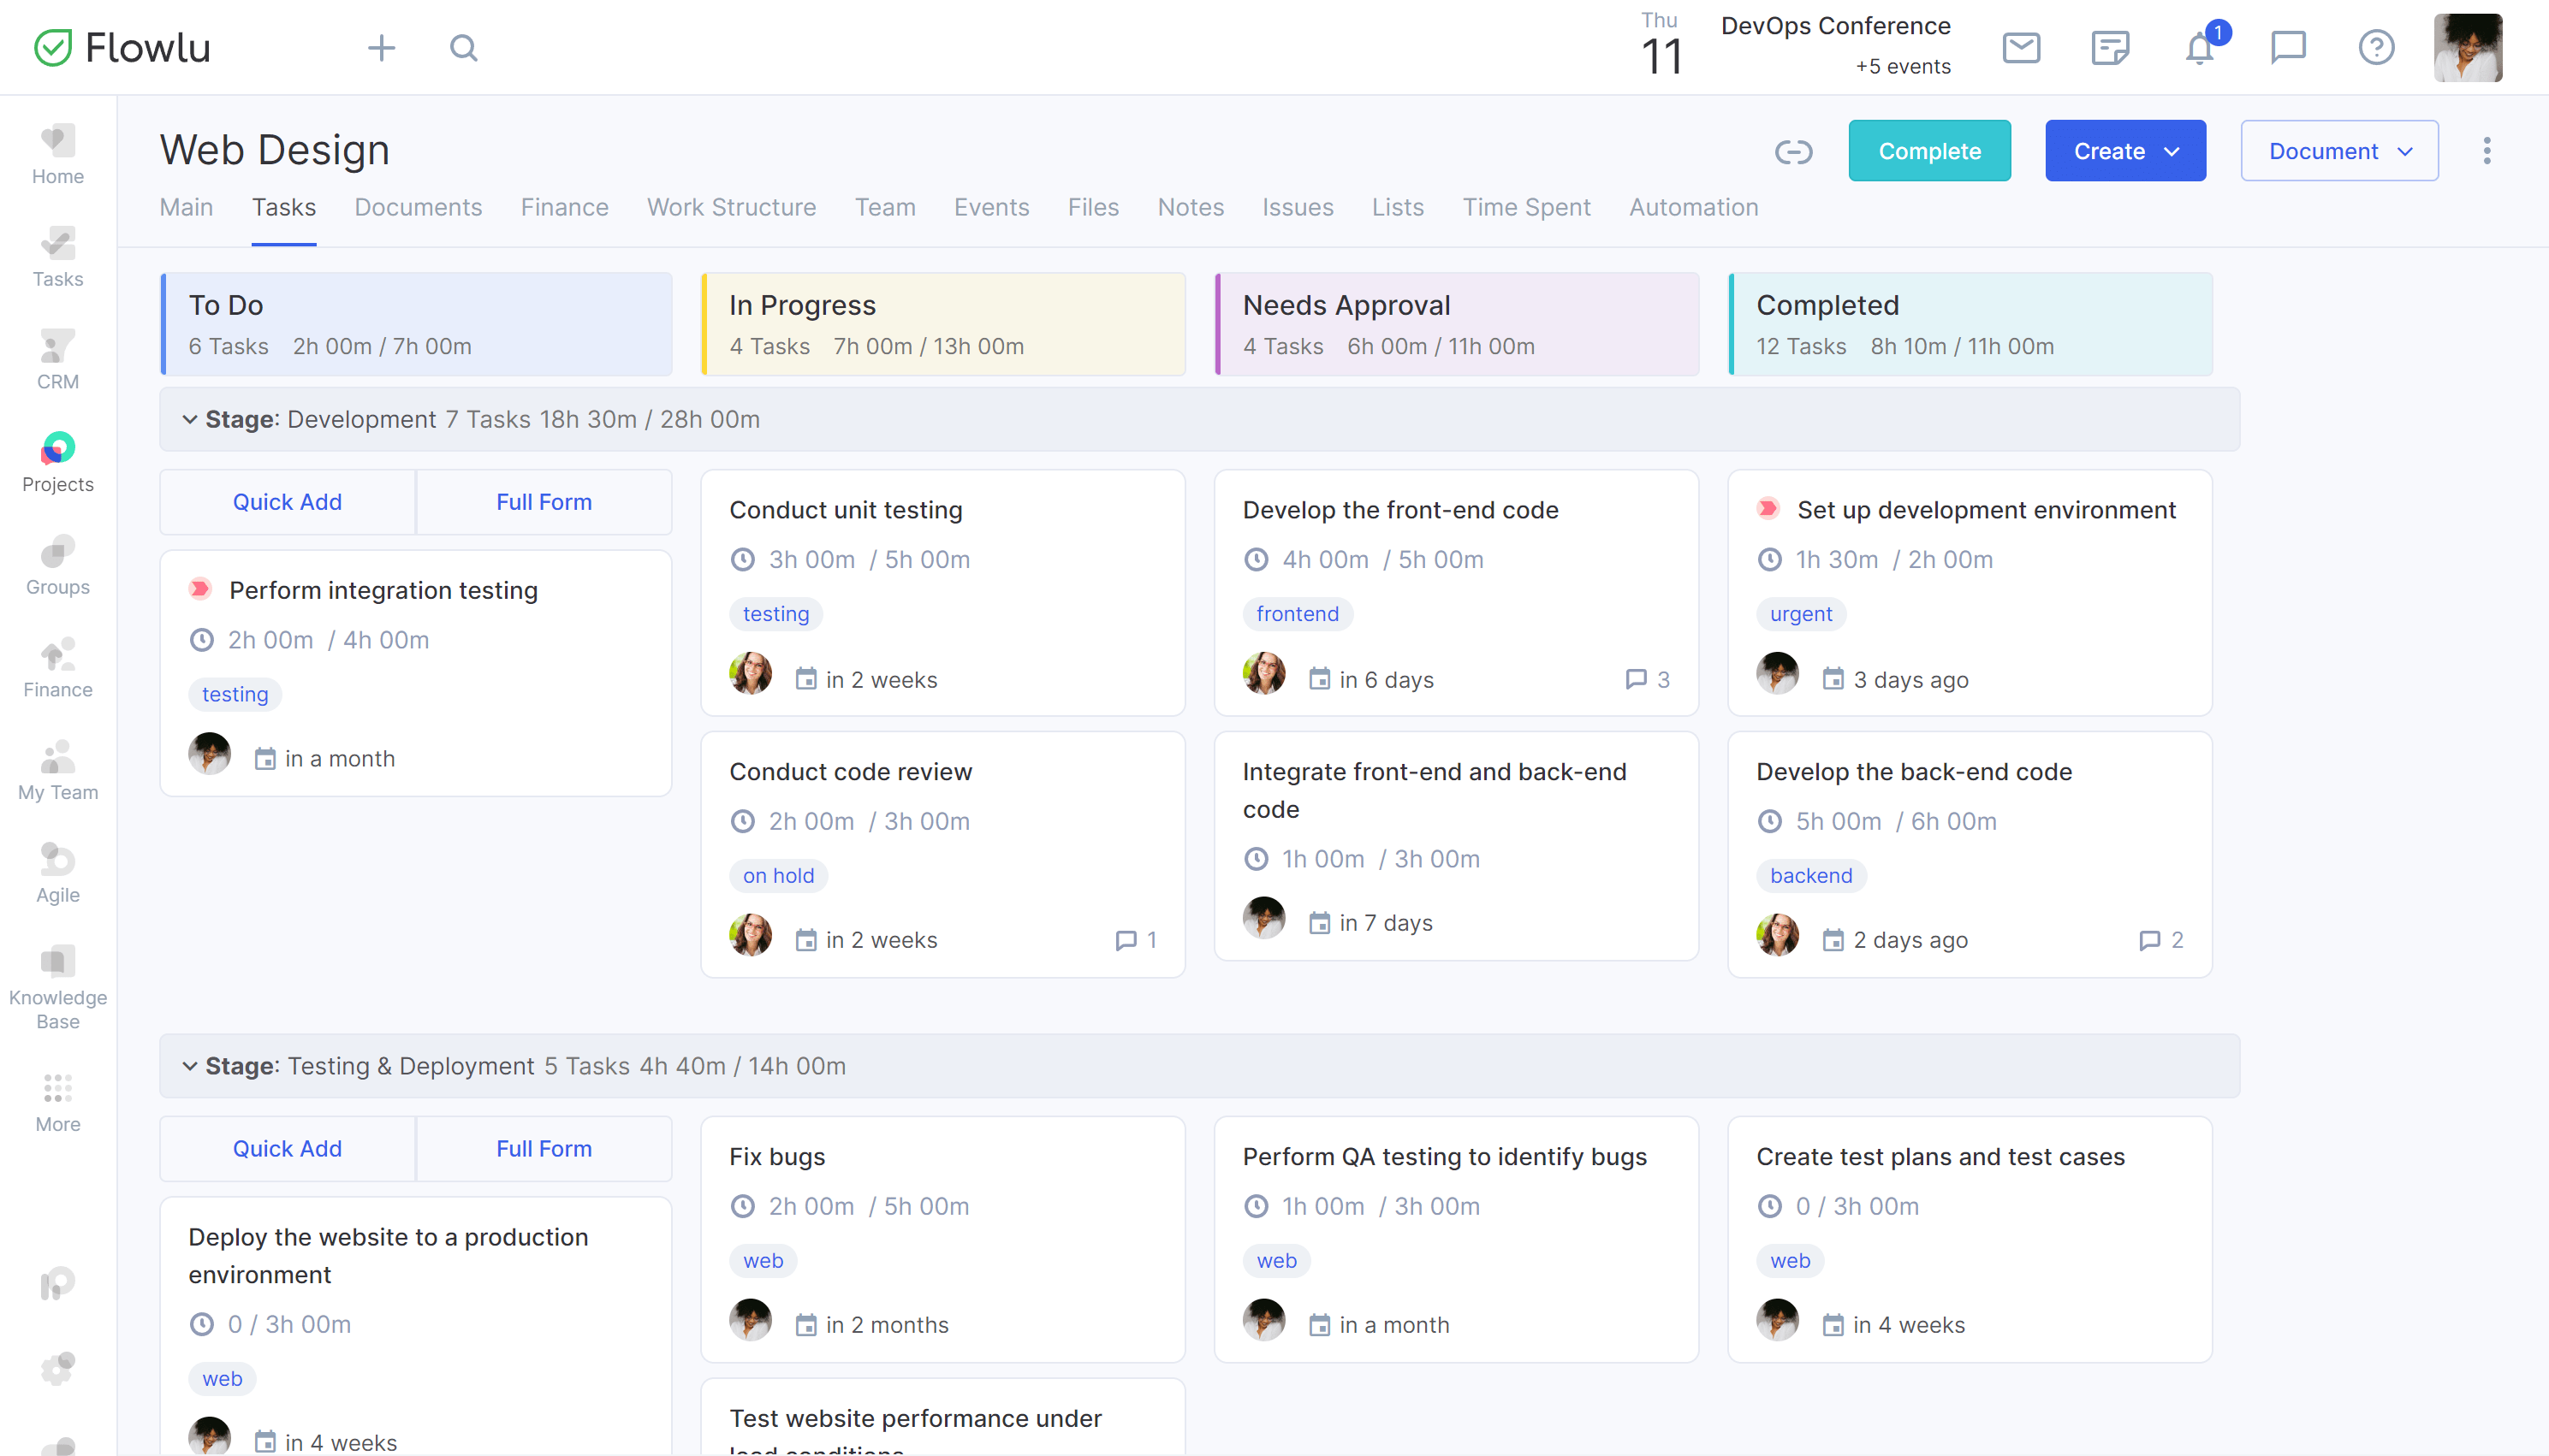Image resolution: width=2549 pixels, height=1456 pixels.
Task: Click Quick Add in Development stage
Action: [287, 502]
